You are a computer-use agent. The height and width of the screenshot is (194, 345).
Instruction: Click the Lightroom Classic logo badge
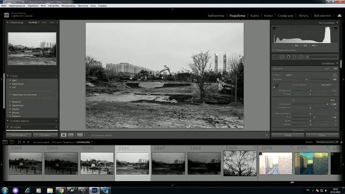pyautogui.click(x=6, y=15)
